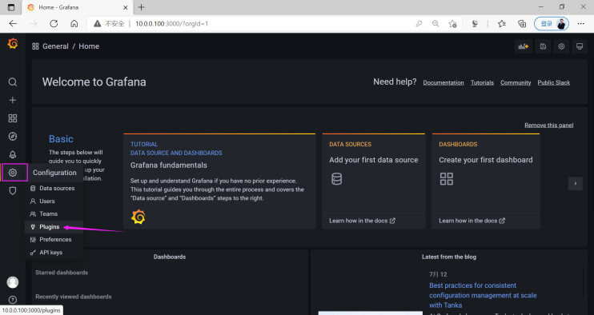
Task: Click the password key icon in address bar
Action: pyautogui.click(x=419, y=23)
